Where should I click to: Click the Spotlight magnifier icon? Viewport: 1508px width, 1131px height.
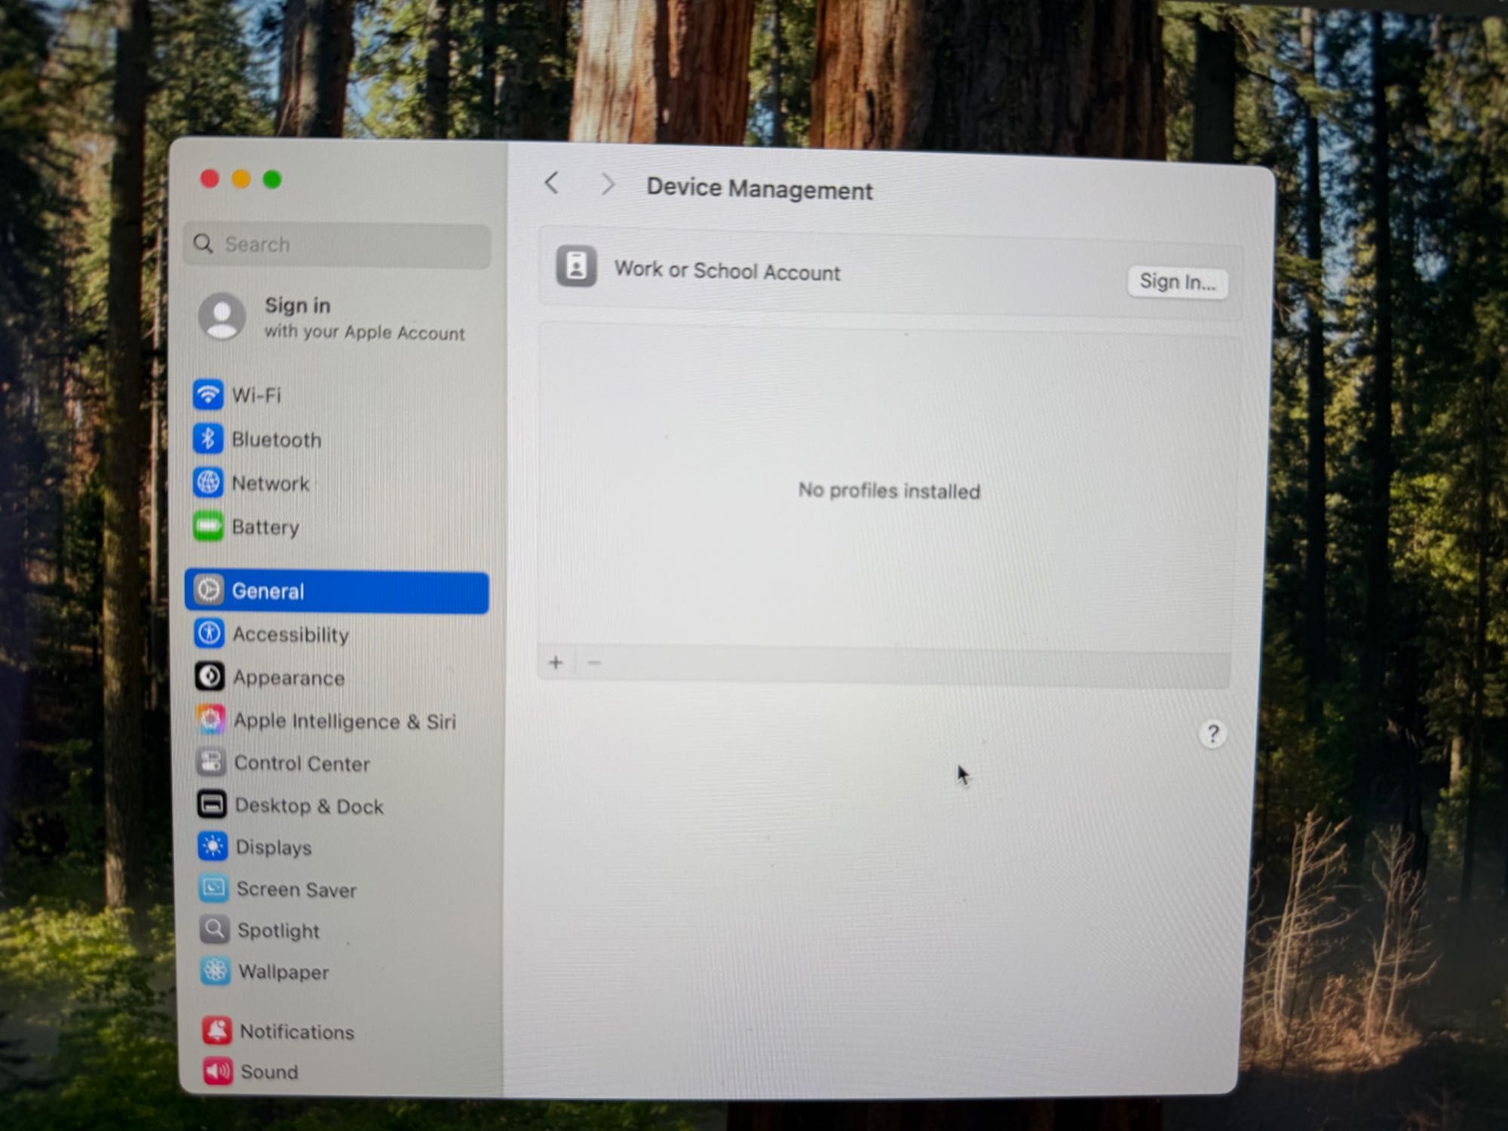(214, 930)
